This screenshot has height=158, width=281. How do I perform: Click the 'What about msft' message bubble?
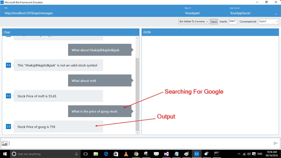coord(100,81)
